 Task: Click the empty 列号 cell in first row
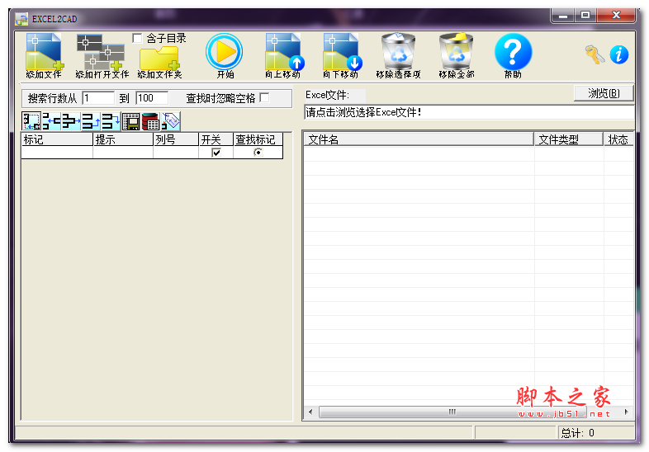pyautogui.click(x=176, y=153)
